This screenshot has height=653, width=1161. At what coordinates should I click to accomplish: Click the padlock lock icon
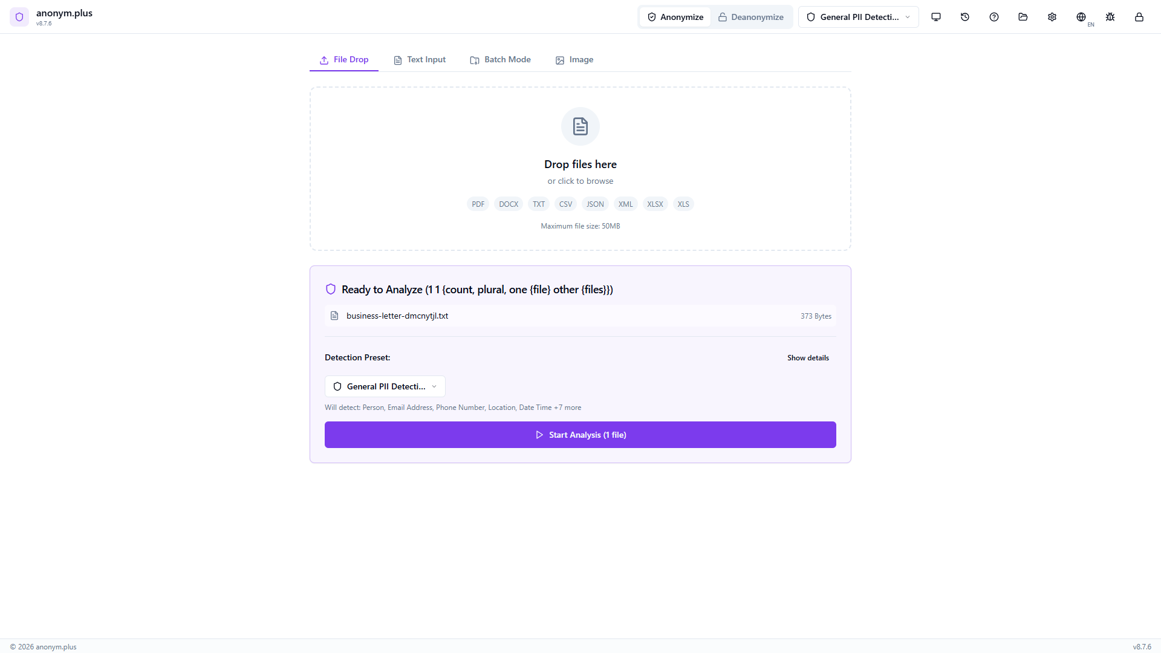tap(1139, 17)
